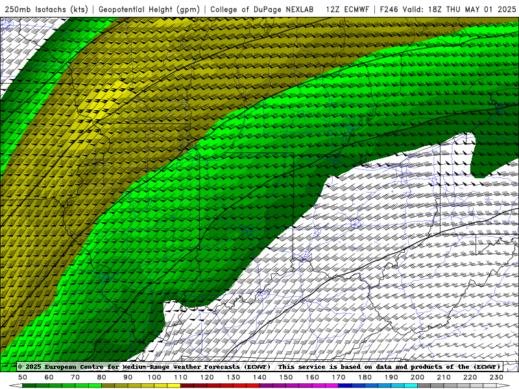Select the bright red swatch left of 140
This screenshot has height=389, width=519.
pos(253,385)
